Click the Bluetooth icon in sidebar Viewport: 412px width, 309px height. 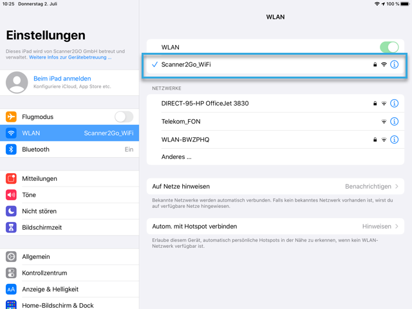coord(11,149)
